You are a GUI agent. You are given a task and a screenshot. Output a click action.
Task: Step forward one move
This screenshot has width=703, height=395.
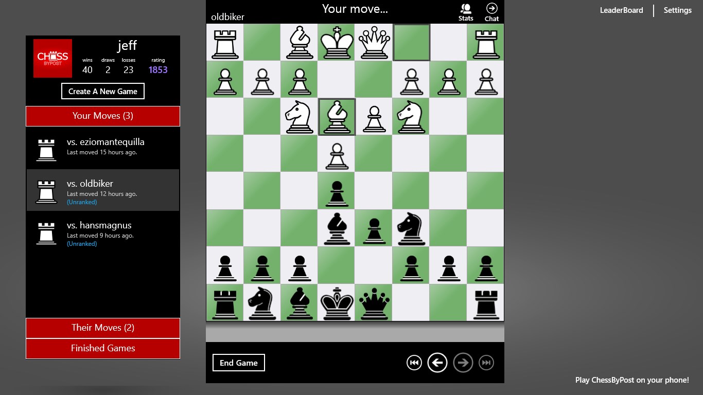point(463,363)
